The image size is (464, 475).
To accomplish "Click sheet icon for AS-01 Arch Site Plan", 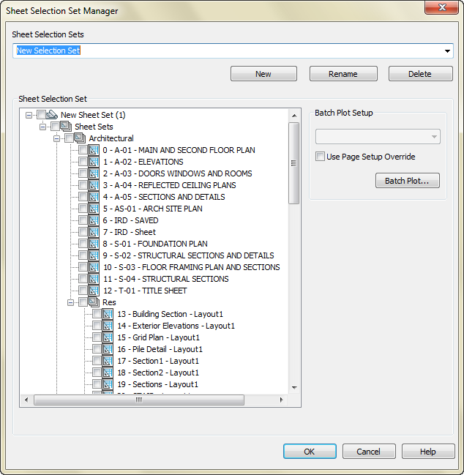I will coord(94,209).
